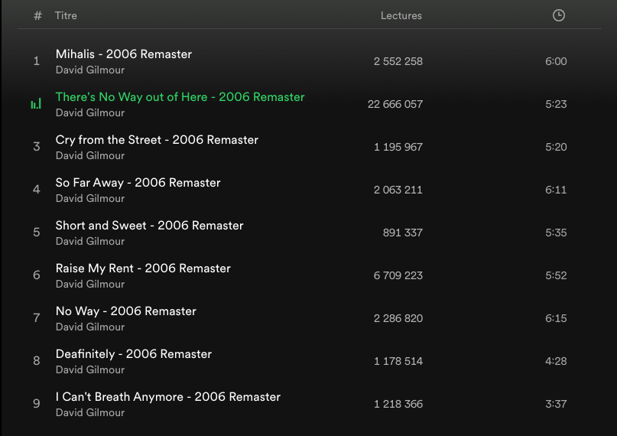Click the clock duration column icon
The image size is (617, 436).
[559, 15]
